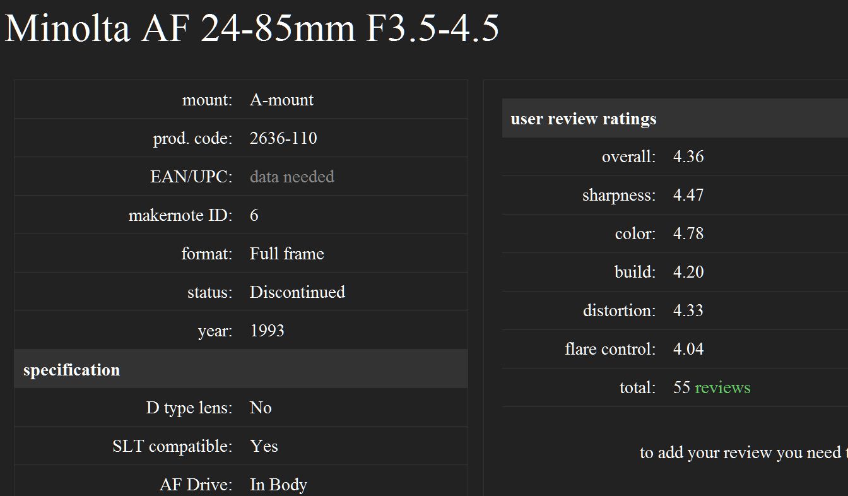
Task: Click the SLT compatible Yes value
Action: (264, 446)
